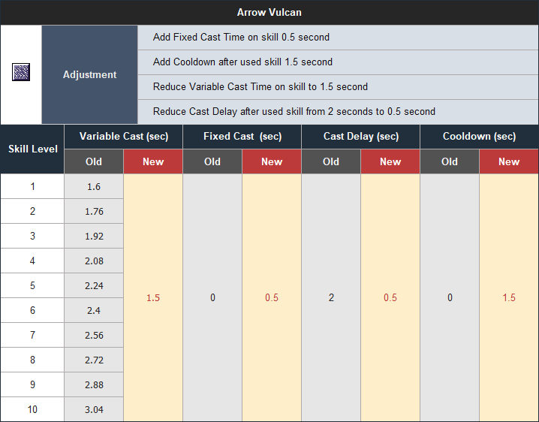Click 'Add Cooldown after used skill' row
Image resolution: width=539 pixels, height=422 pixels.
tap(339, 62)
